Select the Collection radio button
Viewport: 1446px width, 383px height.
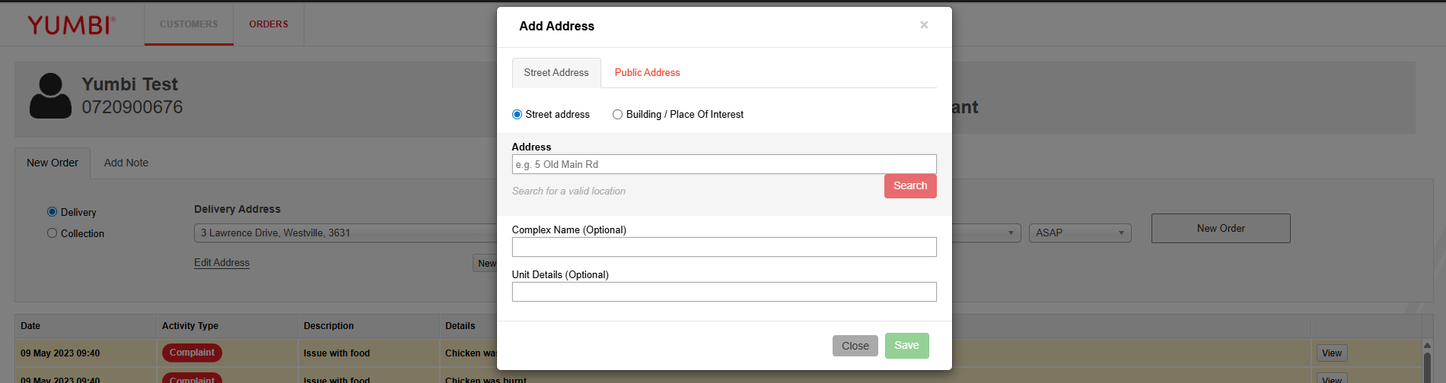(53, 233)
